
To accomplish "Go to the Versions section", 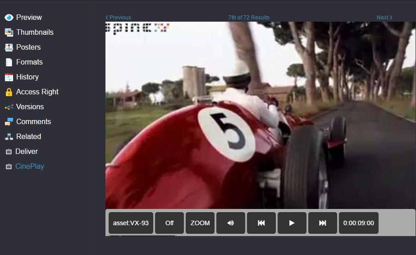I will pos(30,107).
